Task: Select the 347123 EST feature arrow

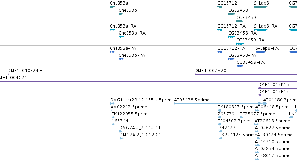Action: click(220, 131)
